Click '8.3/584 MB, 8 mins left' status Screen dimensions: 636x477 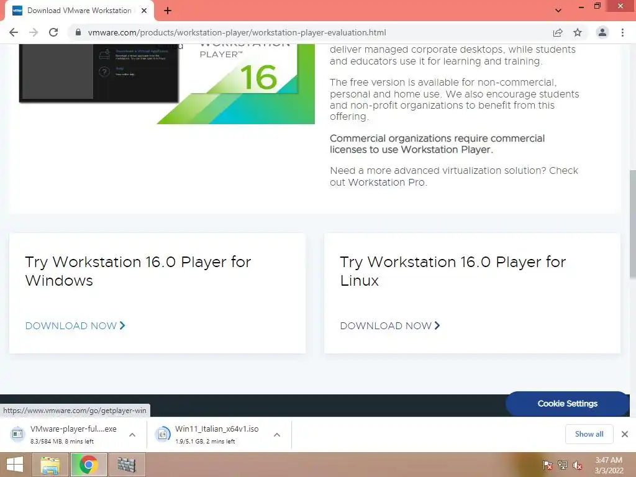pos(62,442)
